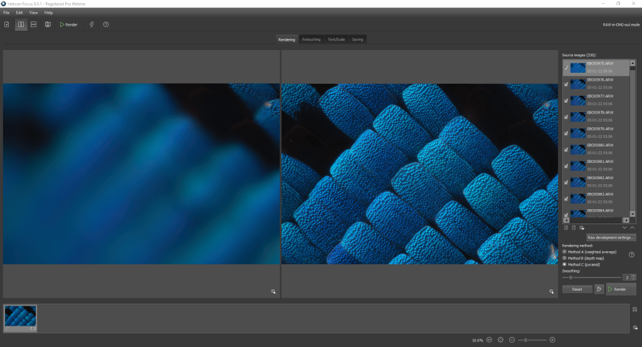Click the Smoothing slider handle
642x347 pixels.
coord(571,277)
